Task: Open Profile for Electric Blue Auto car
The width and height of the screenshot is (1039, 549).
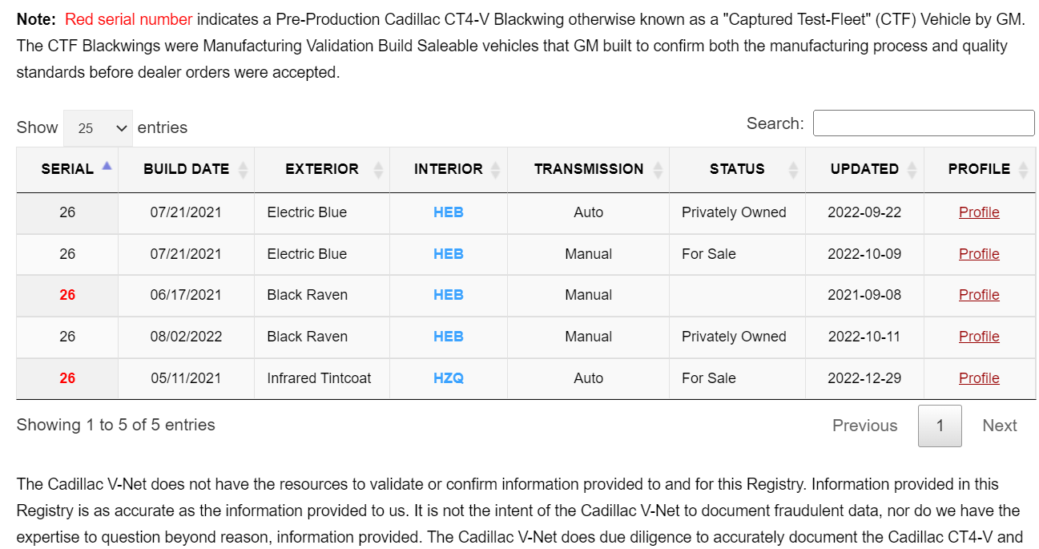Action: click(x=979, y=212)
